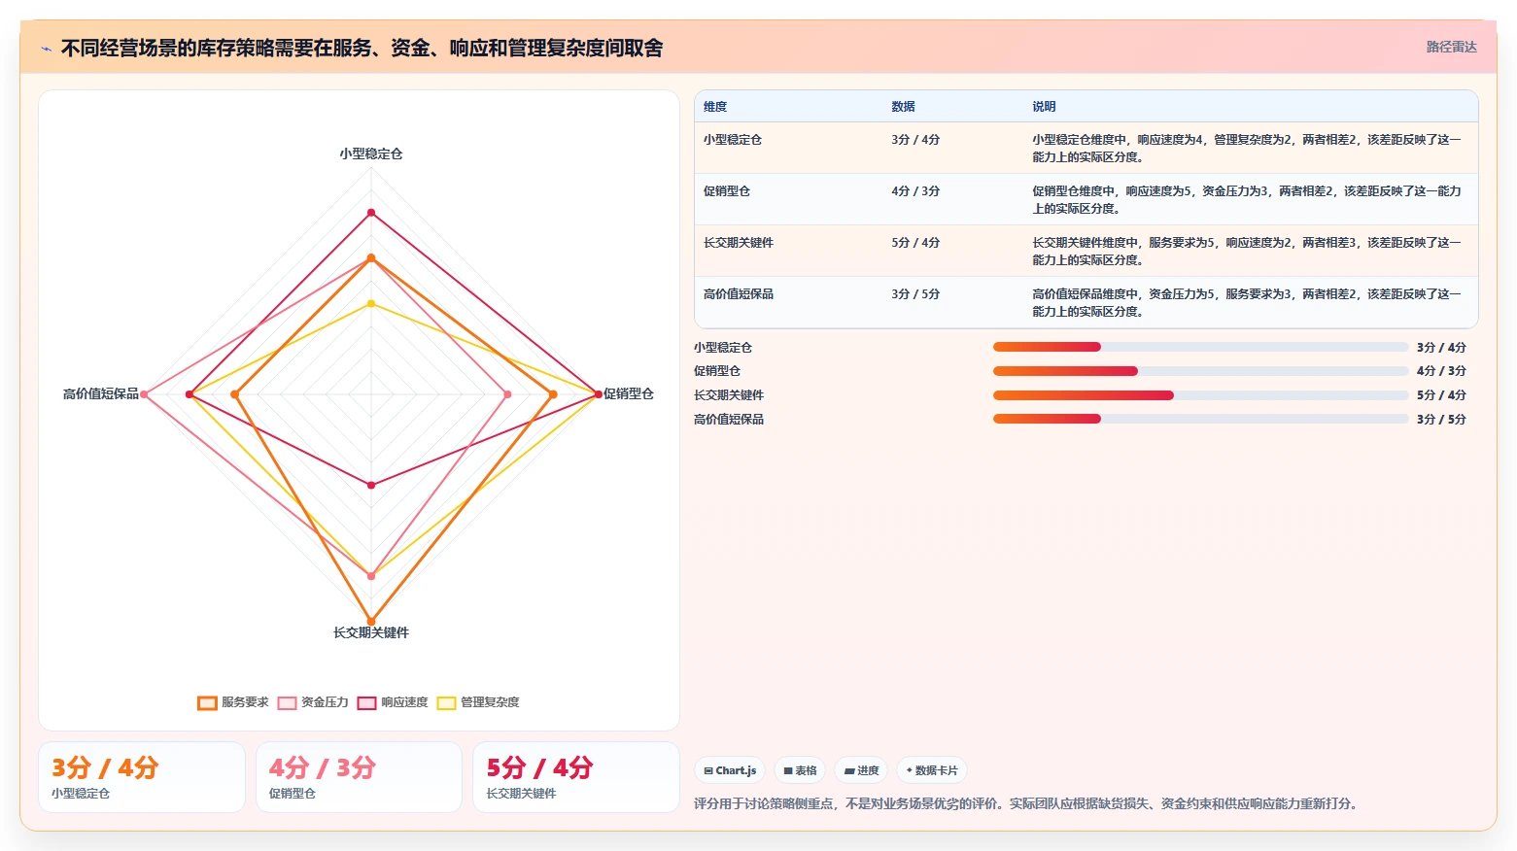The height and width of the screenshot is (851, 1517).
Task: Click the 高价值短保品 progress bar
Action: 1200,419
